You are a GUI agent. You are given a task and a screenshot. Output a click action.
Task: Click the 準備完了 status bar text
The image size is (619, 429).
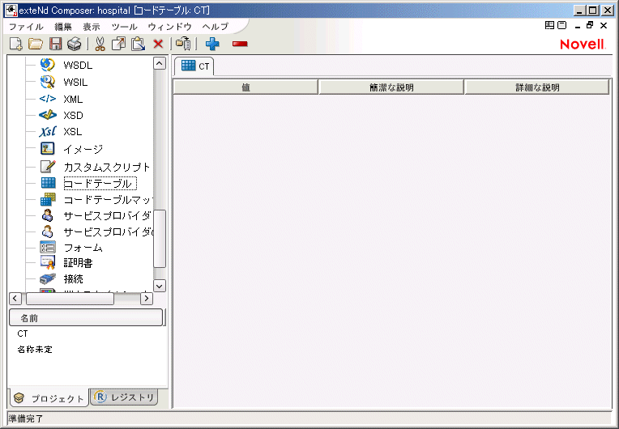26,418
